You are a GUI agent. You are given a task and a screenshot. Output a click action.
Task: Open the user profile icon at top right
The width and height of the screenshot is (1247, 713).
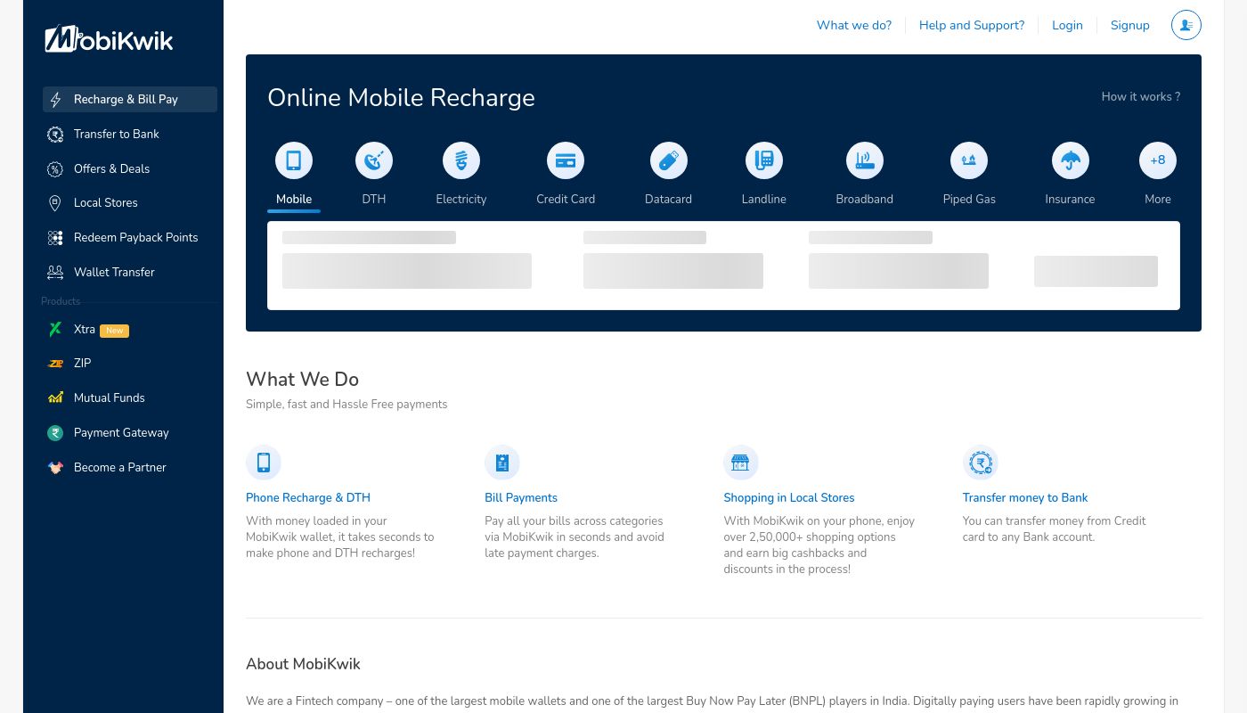[x=1186, y=25]
